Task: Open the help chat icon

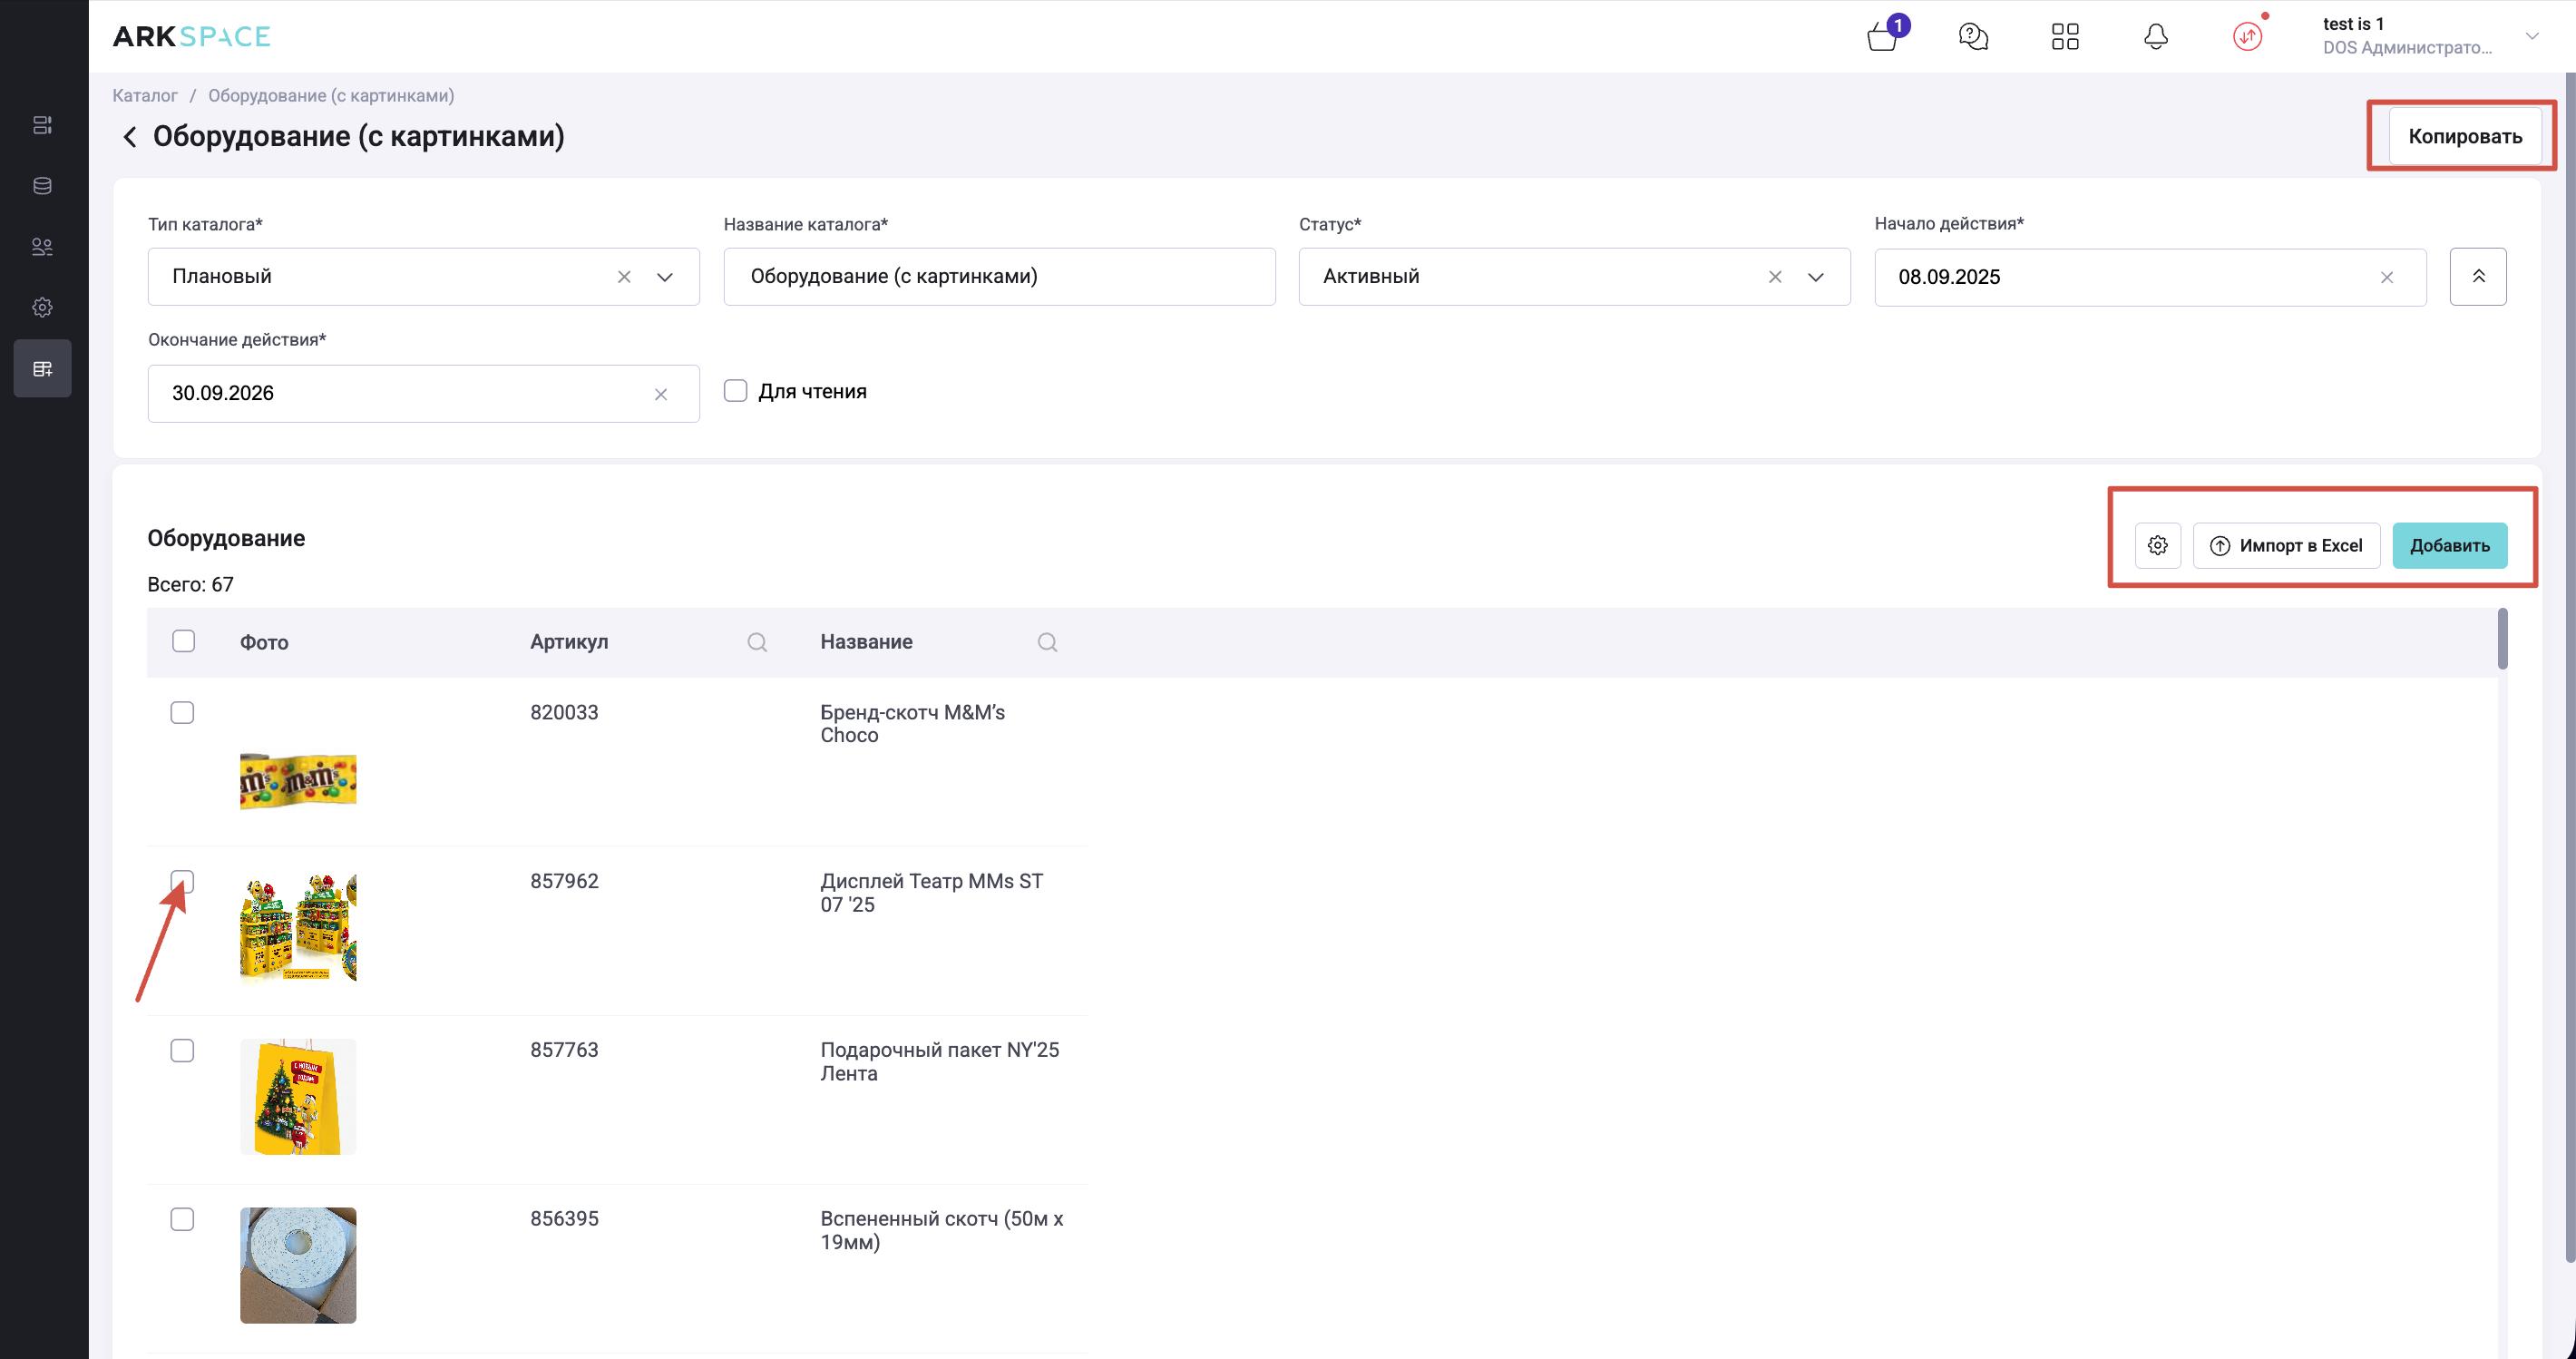Action: 1973,37
